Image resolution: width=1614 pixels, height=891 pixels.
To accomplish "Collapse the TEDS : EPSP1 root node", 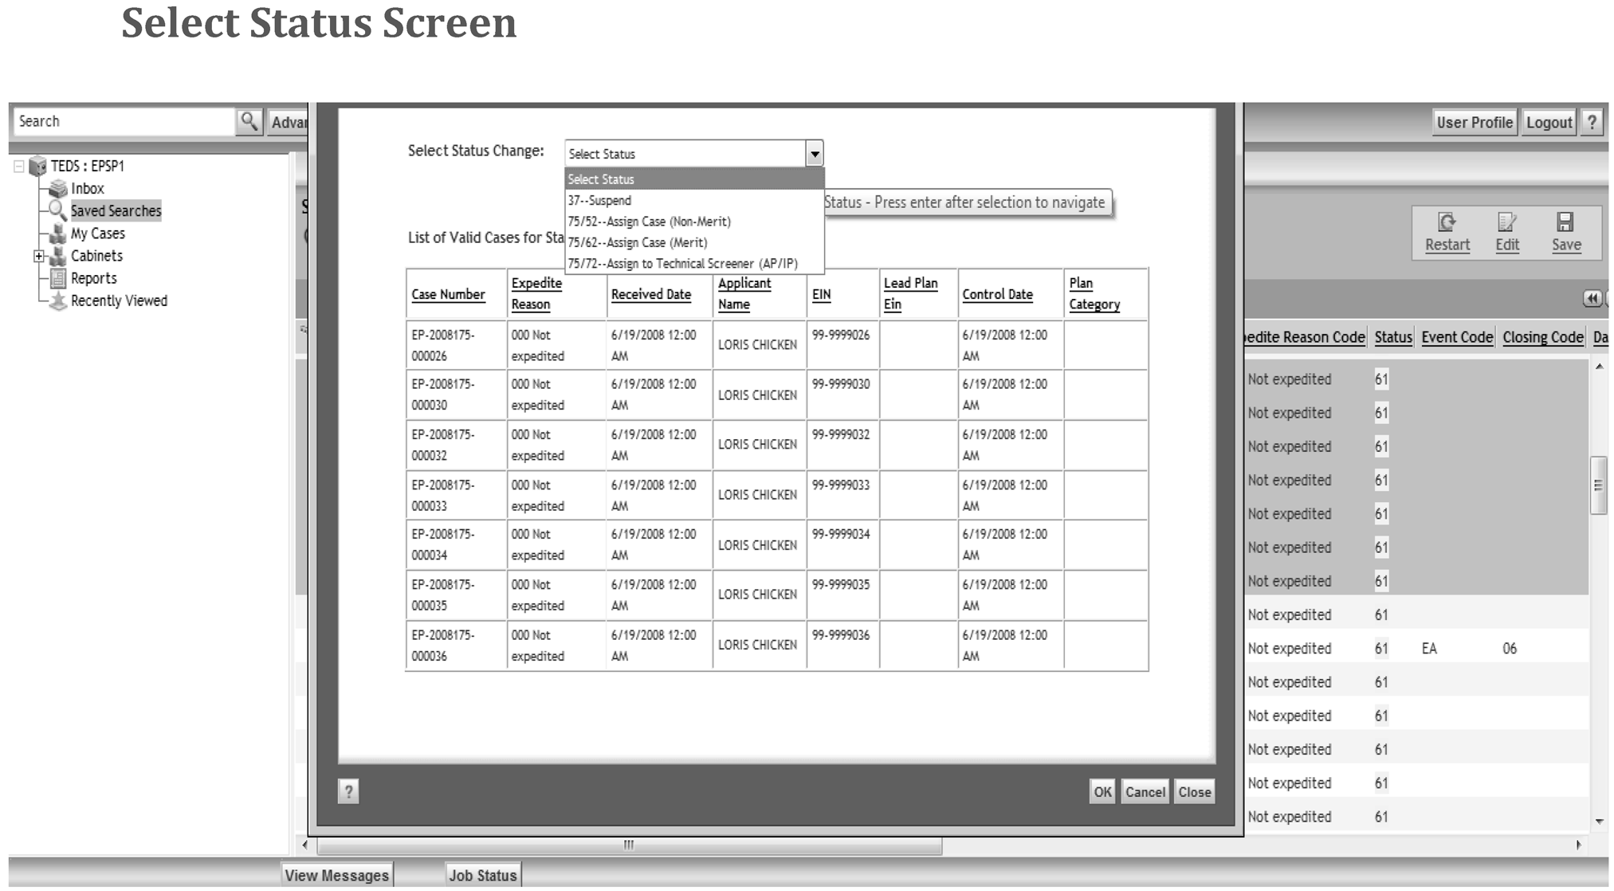I will 19,167.
